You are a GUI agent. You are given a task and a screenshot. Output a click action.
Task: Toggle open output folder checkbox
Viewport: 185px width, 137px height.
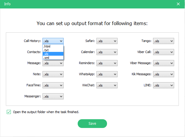(x=9, y=112)
